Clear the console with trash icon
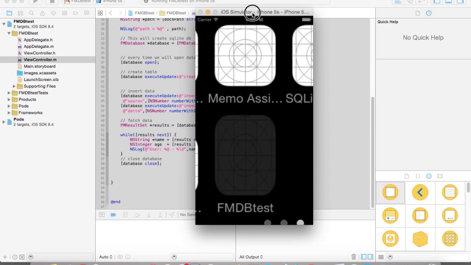 (x=354, y=257)
